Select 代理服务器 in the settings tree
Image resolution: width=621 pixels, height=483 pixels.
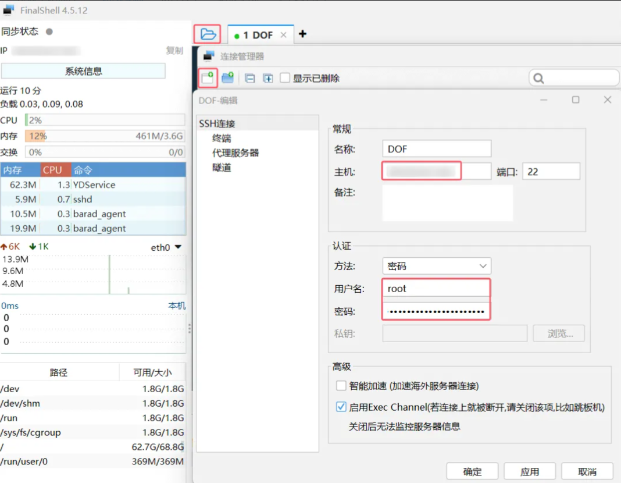coord(235,153)
